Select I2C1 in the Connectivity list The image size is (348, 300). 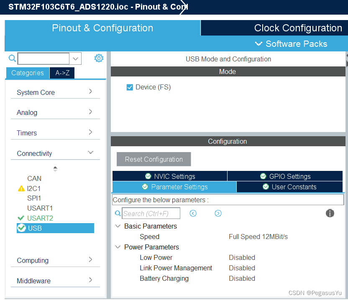coord(34,188)
